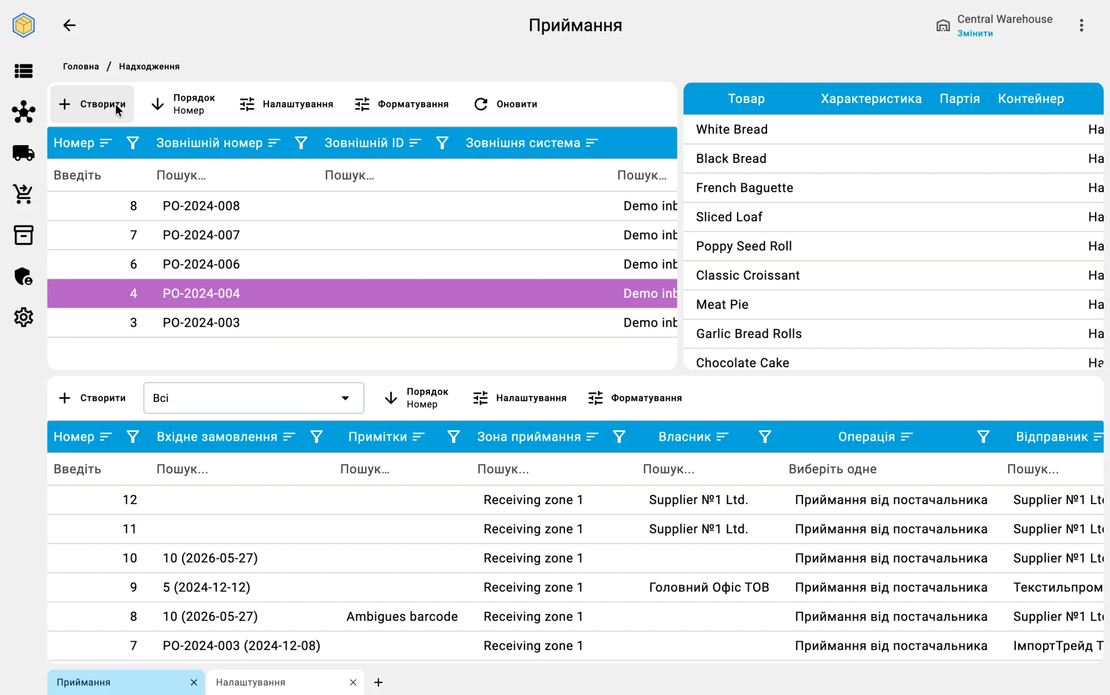This screenshot has width=1110, height=695.
Task: Open Порядок Номер sort in top toolbar
Action: tap(183, 104)
